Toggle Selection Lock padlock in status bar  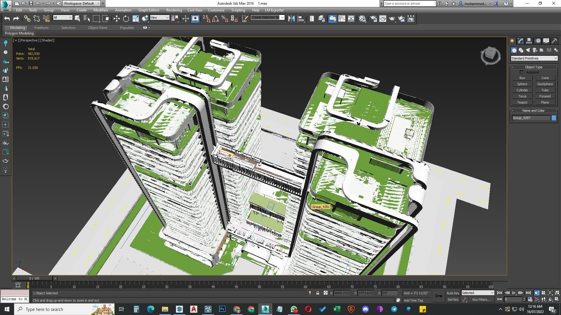318,293
